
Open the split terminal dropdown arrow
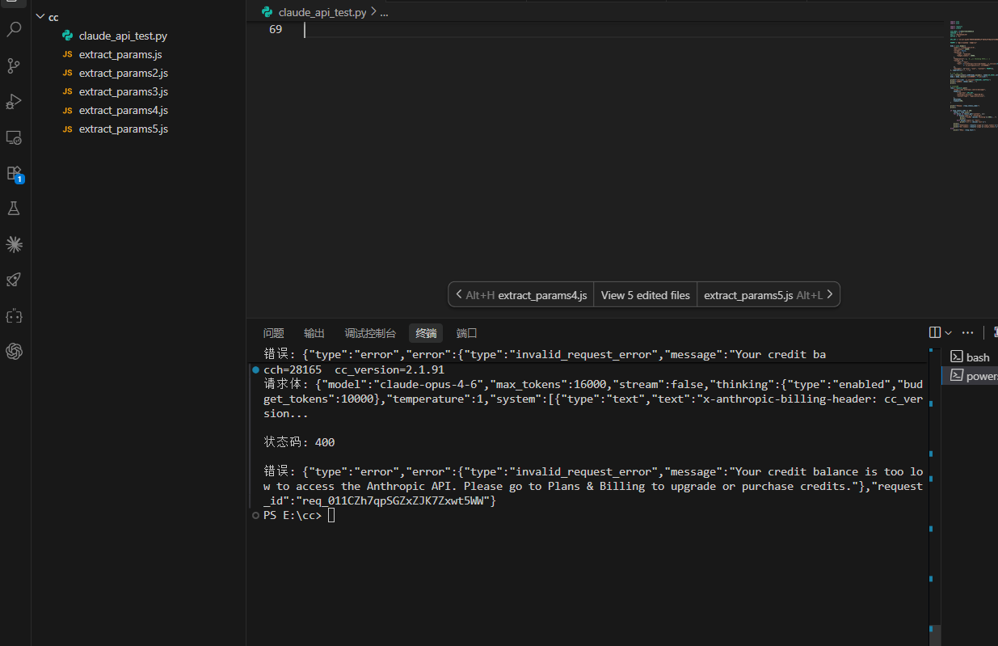pyautogui.click(x=949, y=332)
